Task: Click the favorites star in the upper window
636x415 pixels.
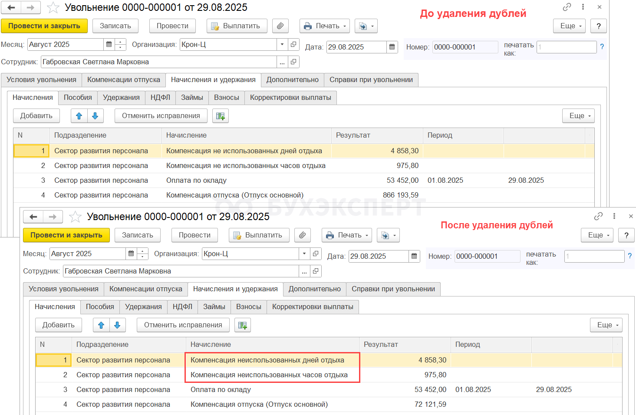Action: 53,7
